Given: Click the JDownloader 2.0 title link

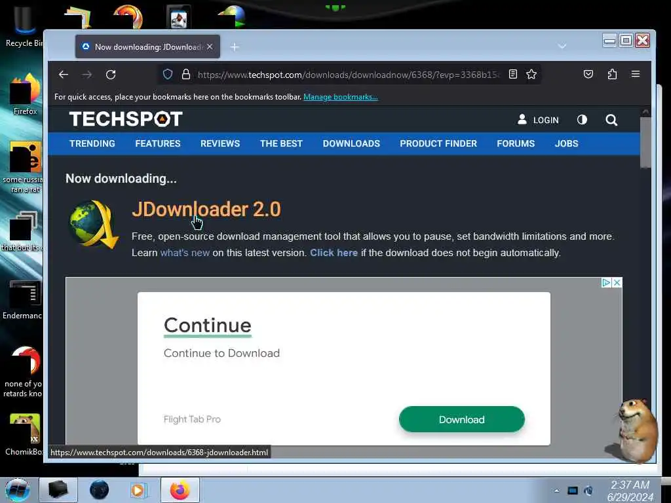Looking at the screenshot, I should click(206, 210).
